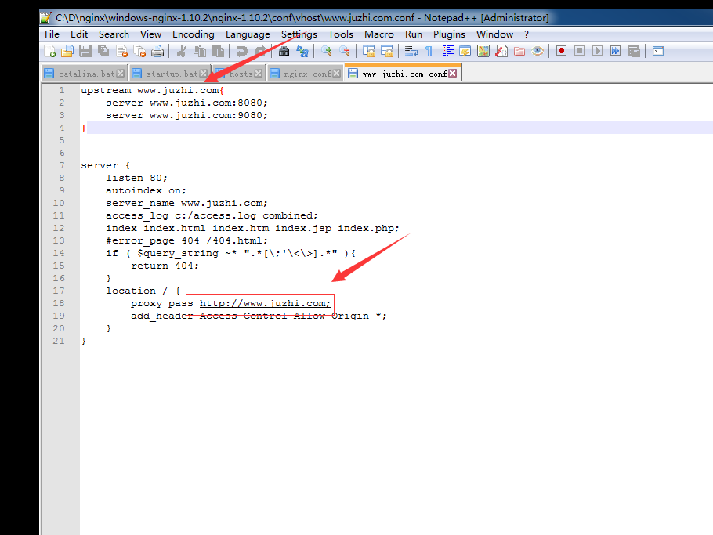Toggle the indent guide icon
The width and height of the screenshot is (713, 535).
[447, 52]
